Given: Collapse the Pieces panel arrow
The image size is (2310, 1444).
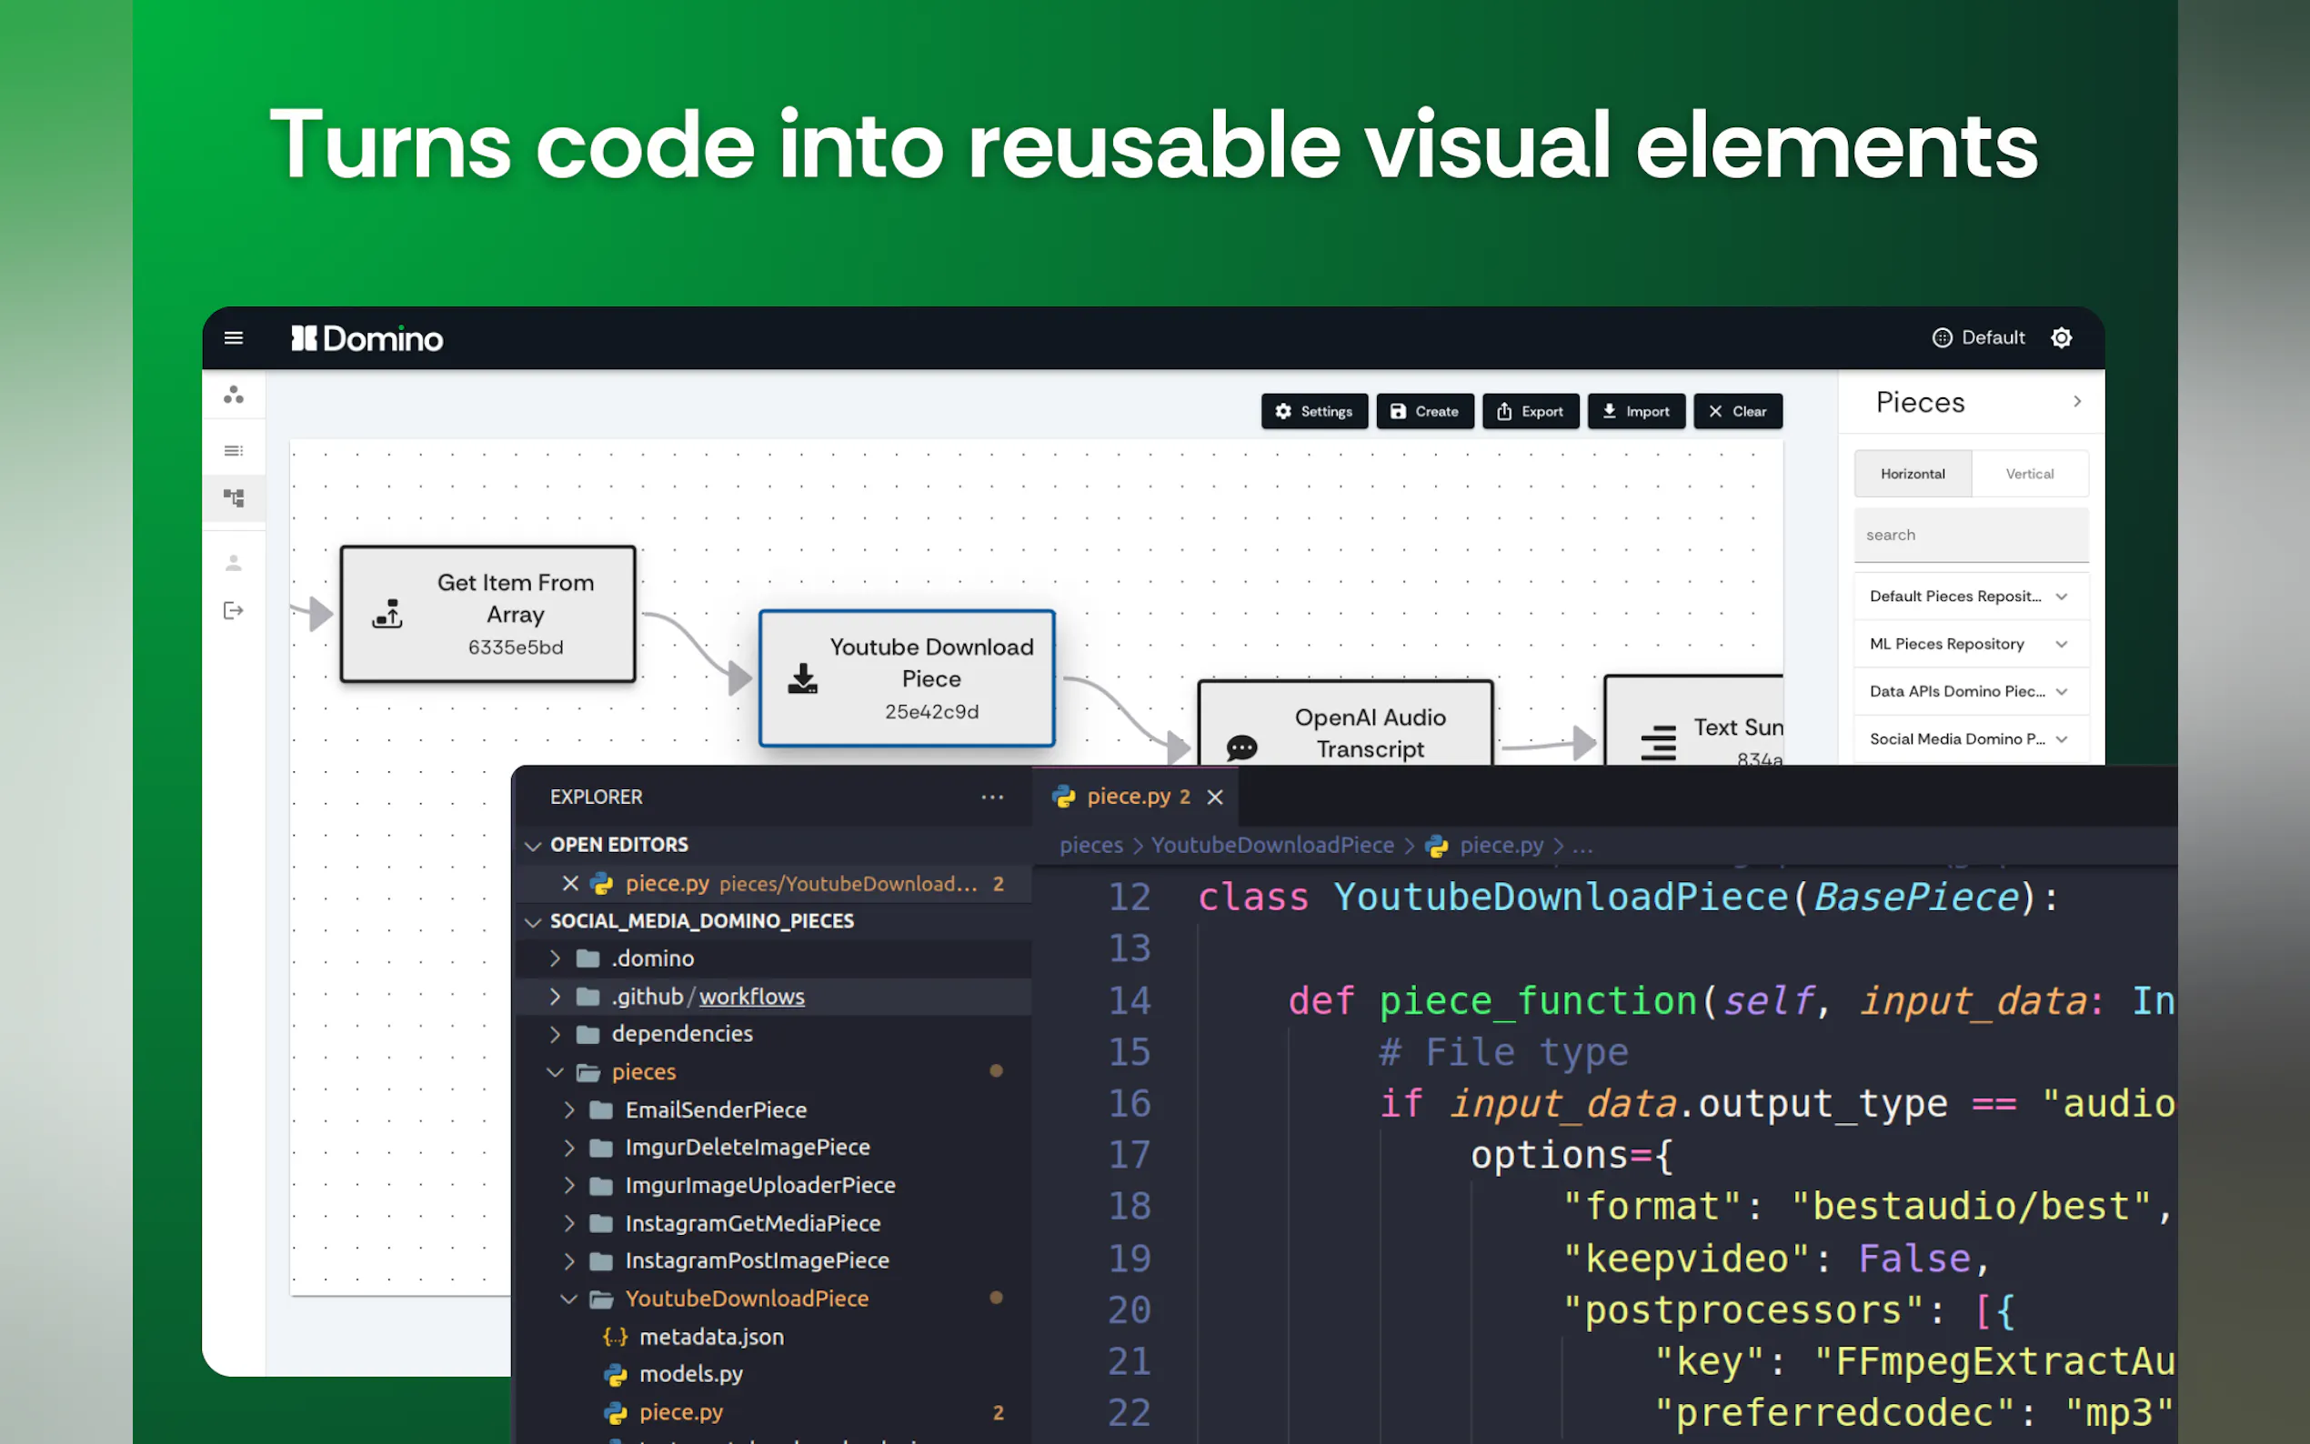Looking at the screenshot, I should click(x=2076, y=402).
